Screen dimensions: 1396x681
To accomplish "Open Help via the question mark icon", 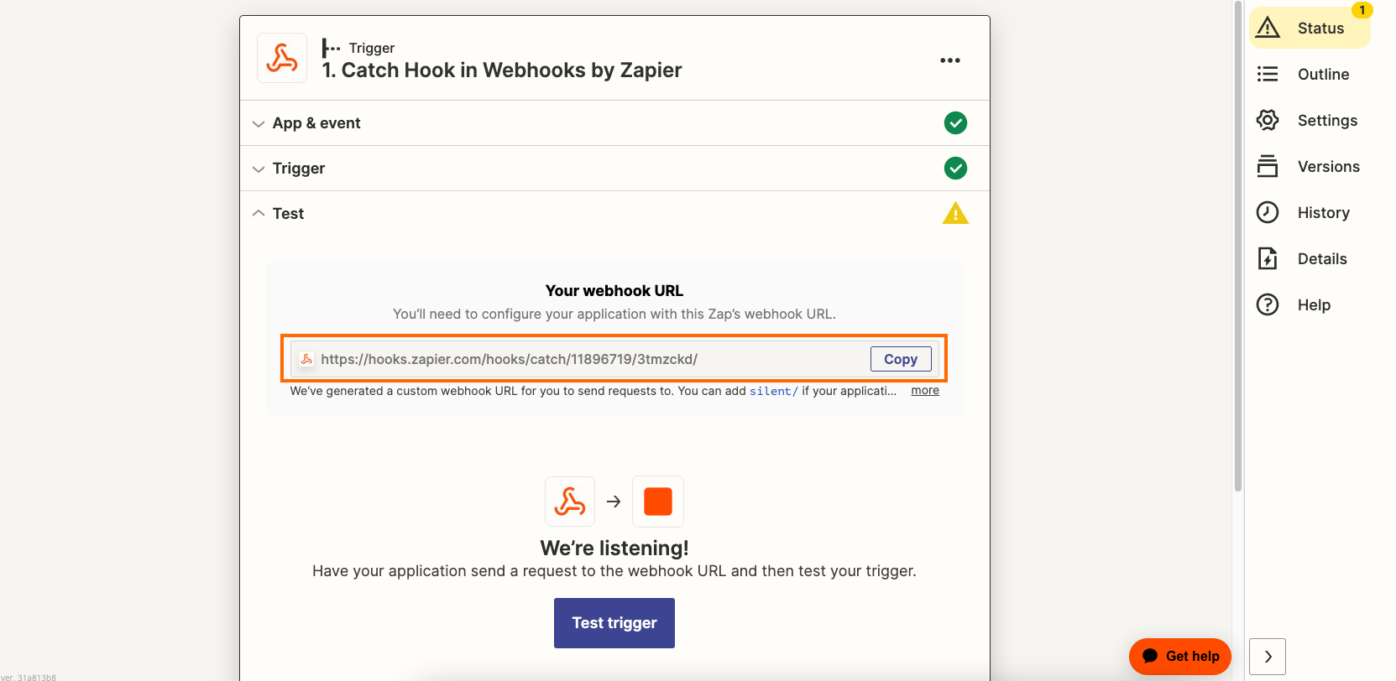I will point(1268,304).
